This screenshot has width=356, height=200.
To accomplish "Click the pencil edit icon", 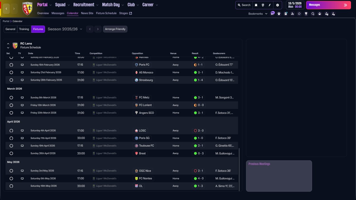I will (270, 5).
